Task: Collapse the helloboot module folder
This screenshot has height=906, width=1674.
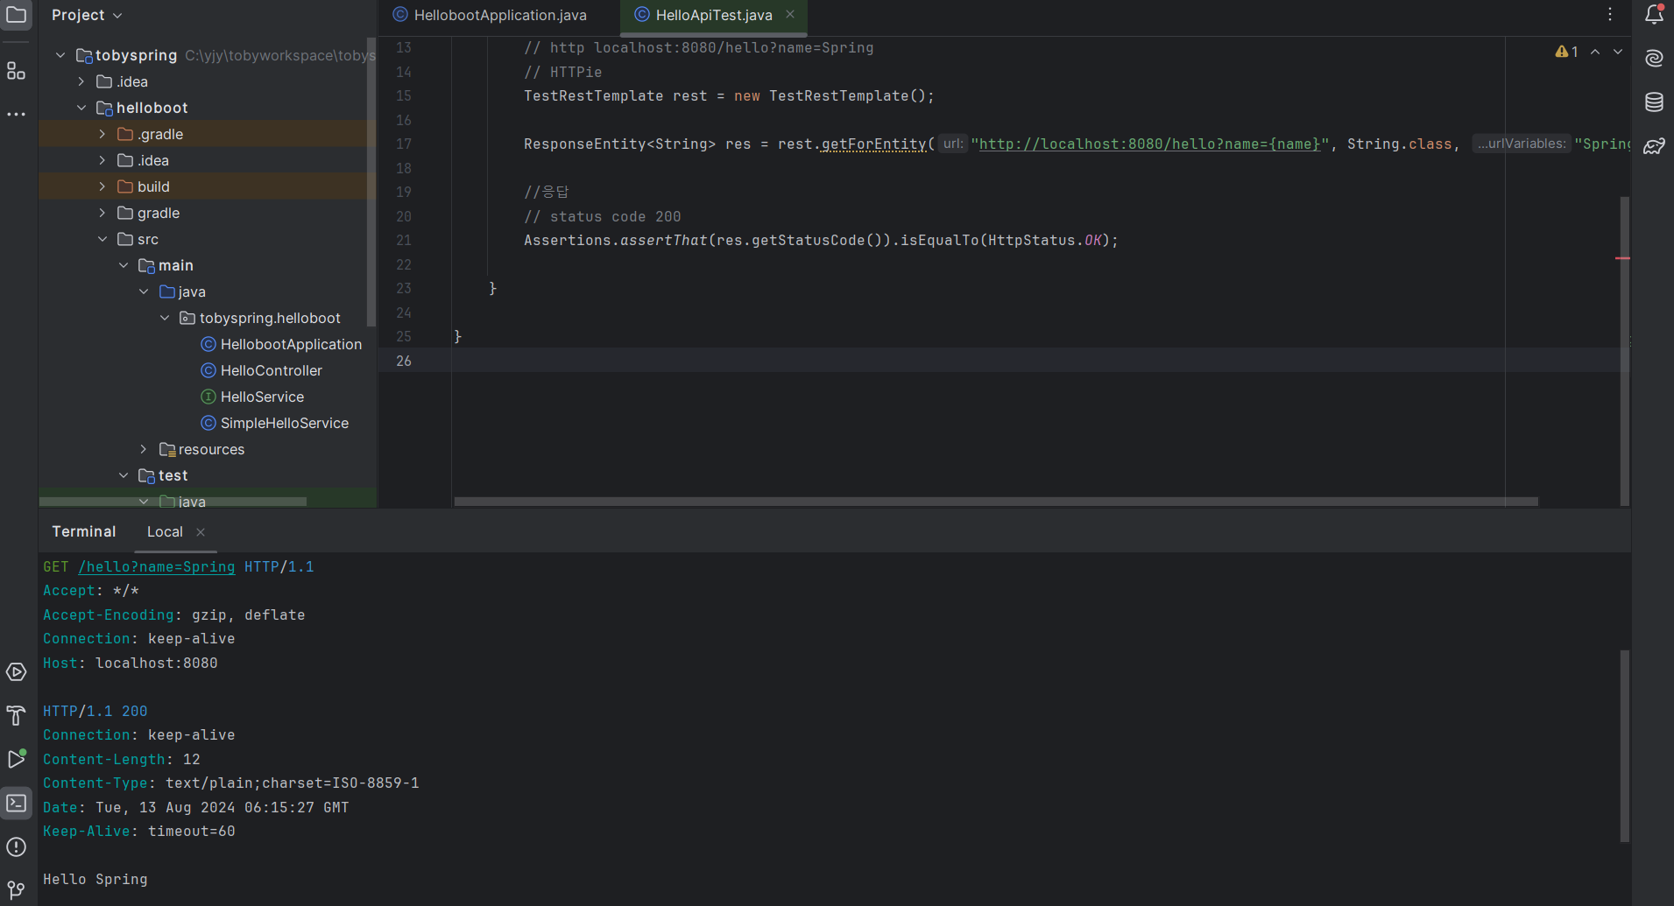Action: pos(81,108)
